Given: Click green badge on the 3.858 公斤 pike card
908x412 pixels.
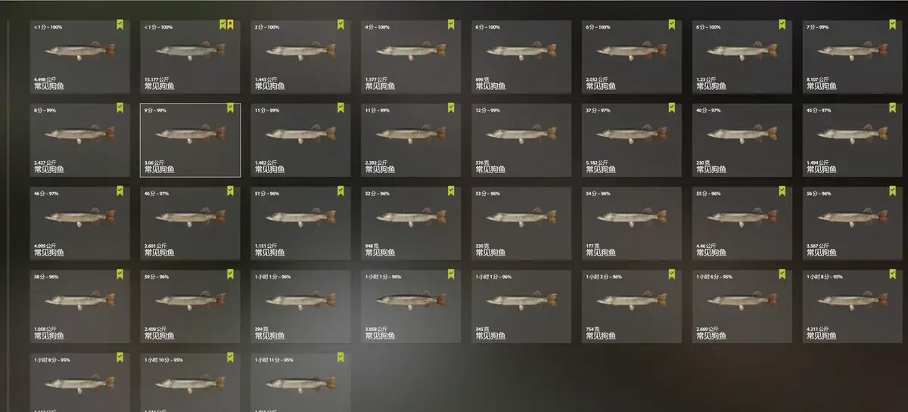Looking at the screenshot, I should [451, 274].
